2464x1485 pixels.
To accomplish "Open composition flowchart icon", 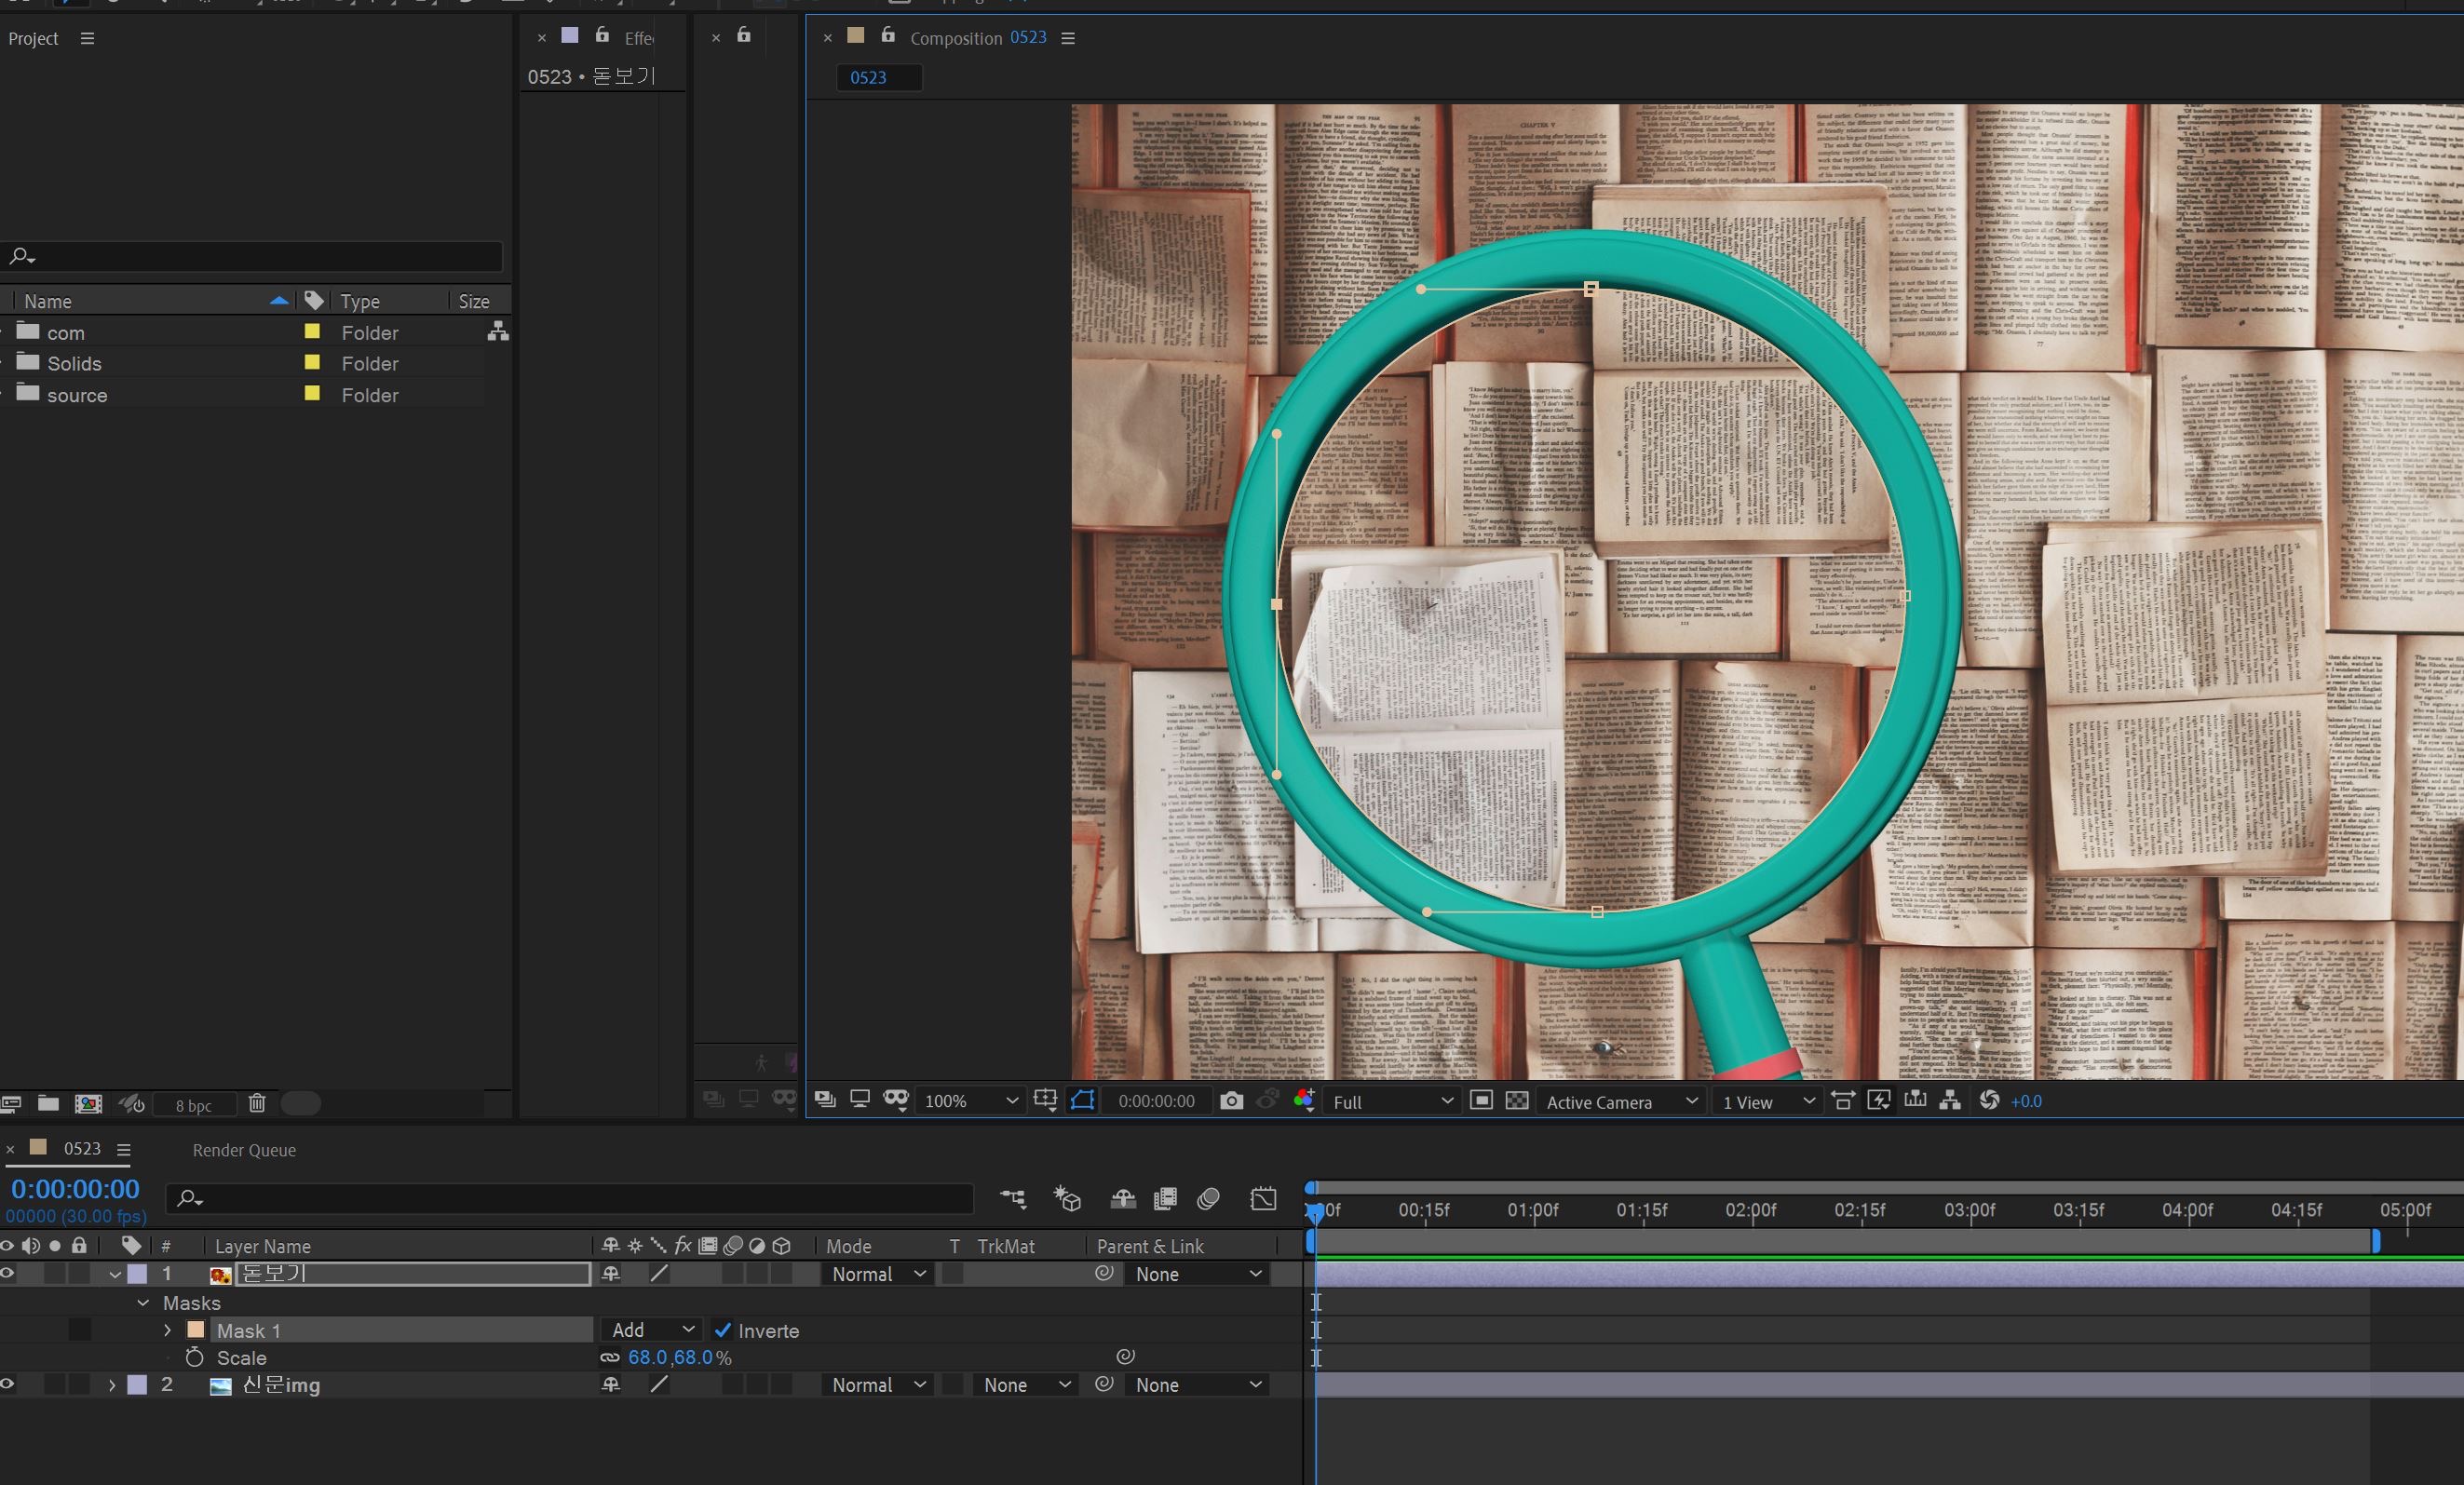I will pos(1949,1100).
